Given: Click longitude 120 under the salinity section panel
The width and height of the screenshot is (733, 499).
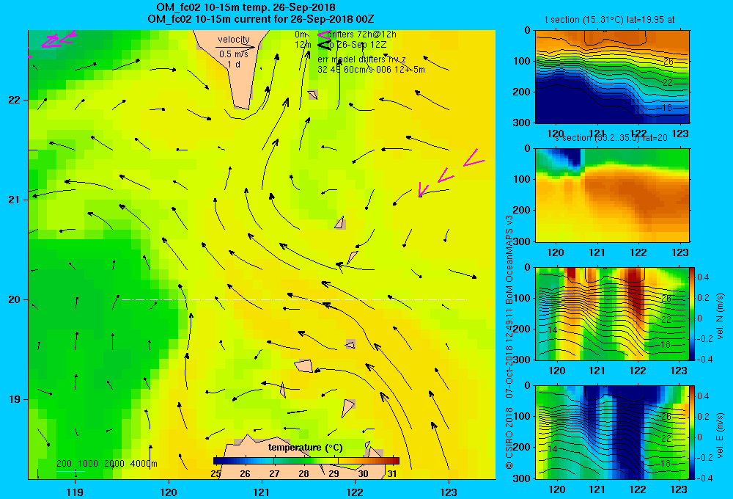Looking at the screenshot, I should [556, 252].
